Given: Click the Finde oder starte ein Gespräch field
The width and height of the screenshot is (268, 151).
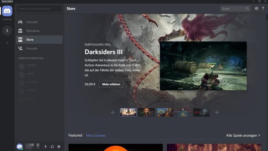Looking at the screenshot, I should (x=39, y=8).
